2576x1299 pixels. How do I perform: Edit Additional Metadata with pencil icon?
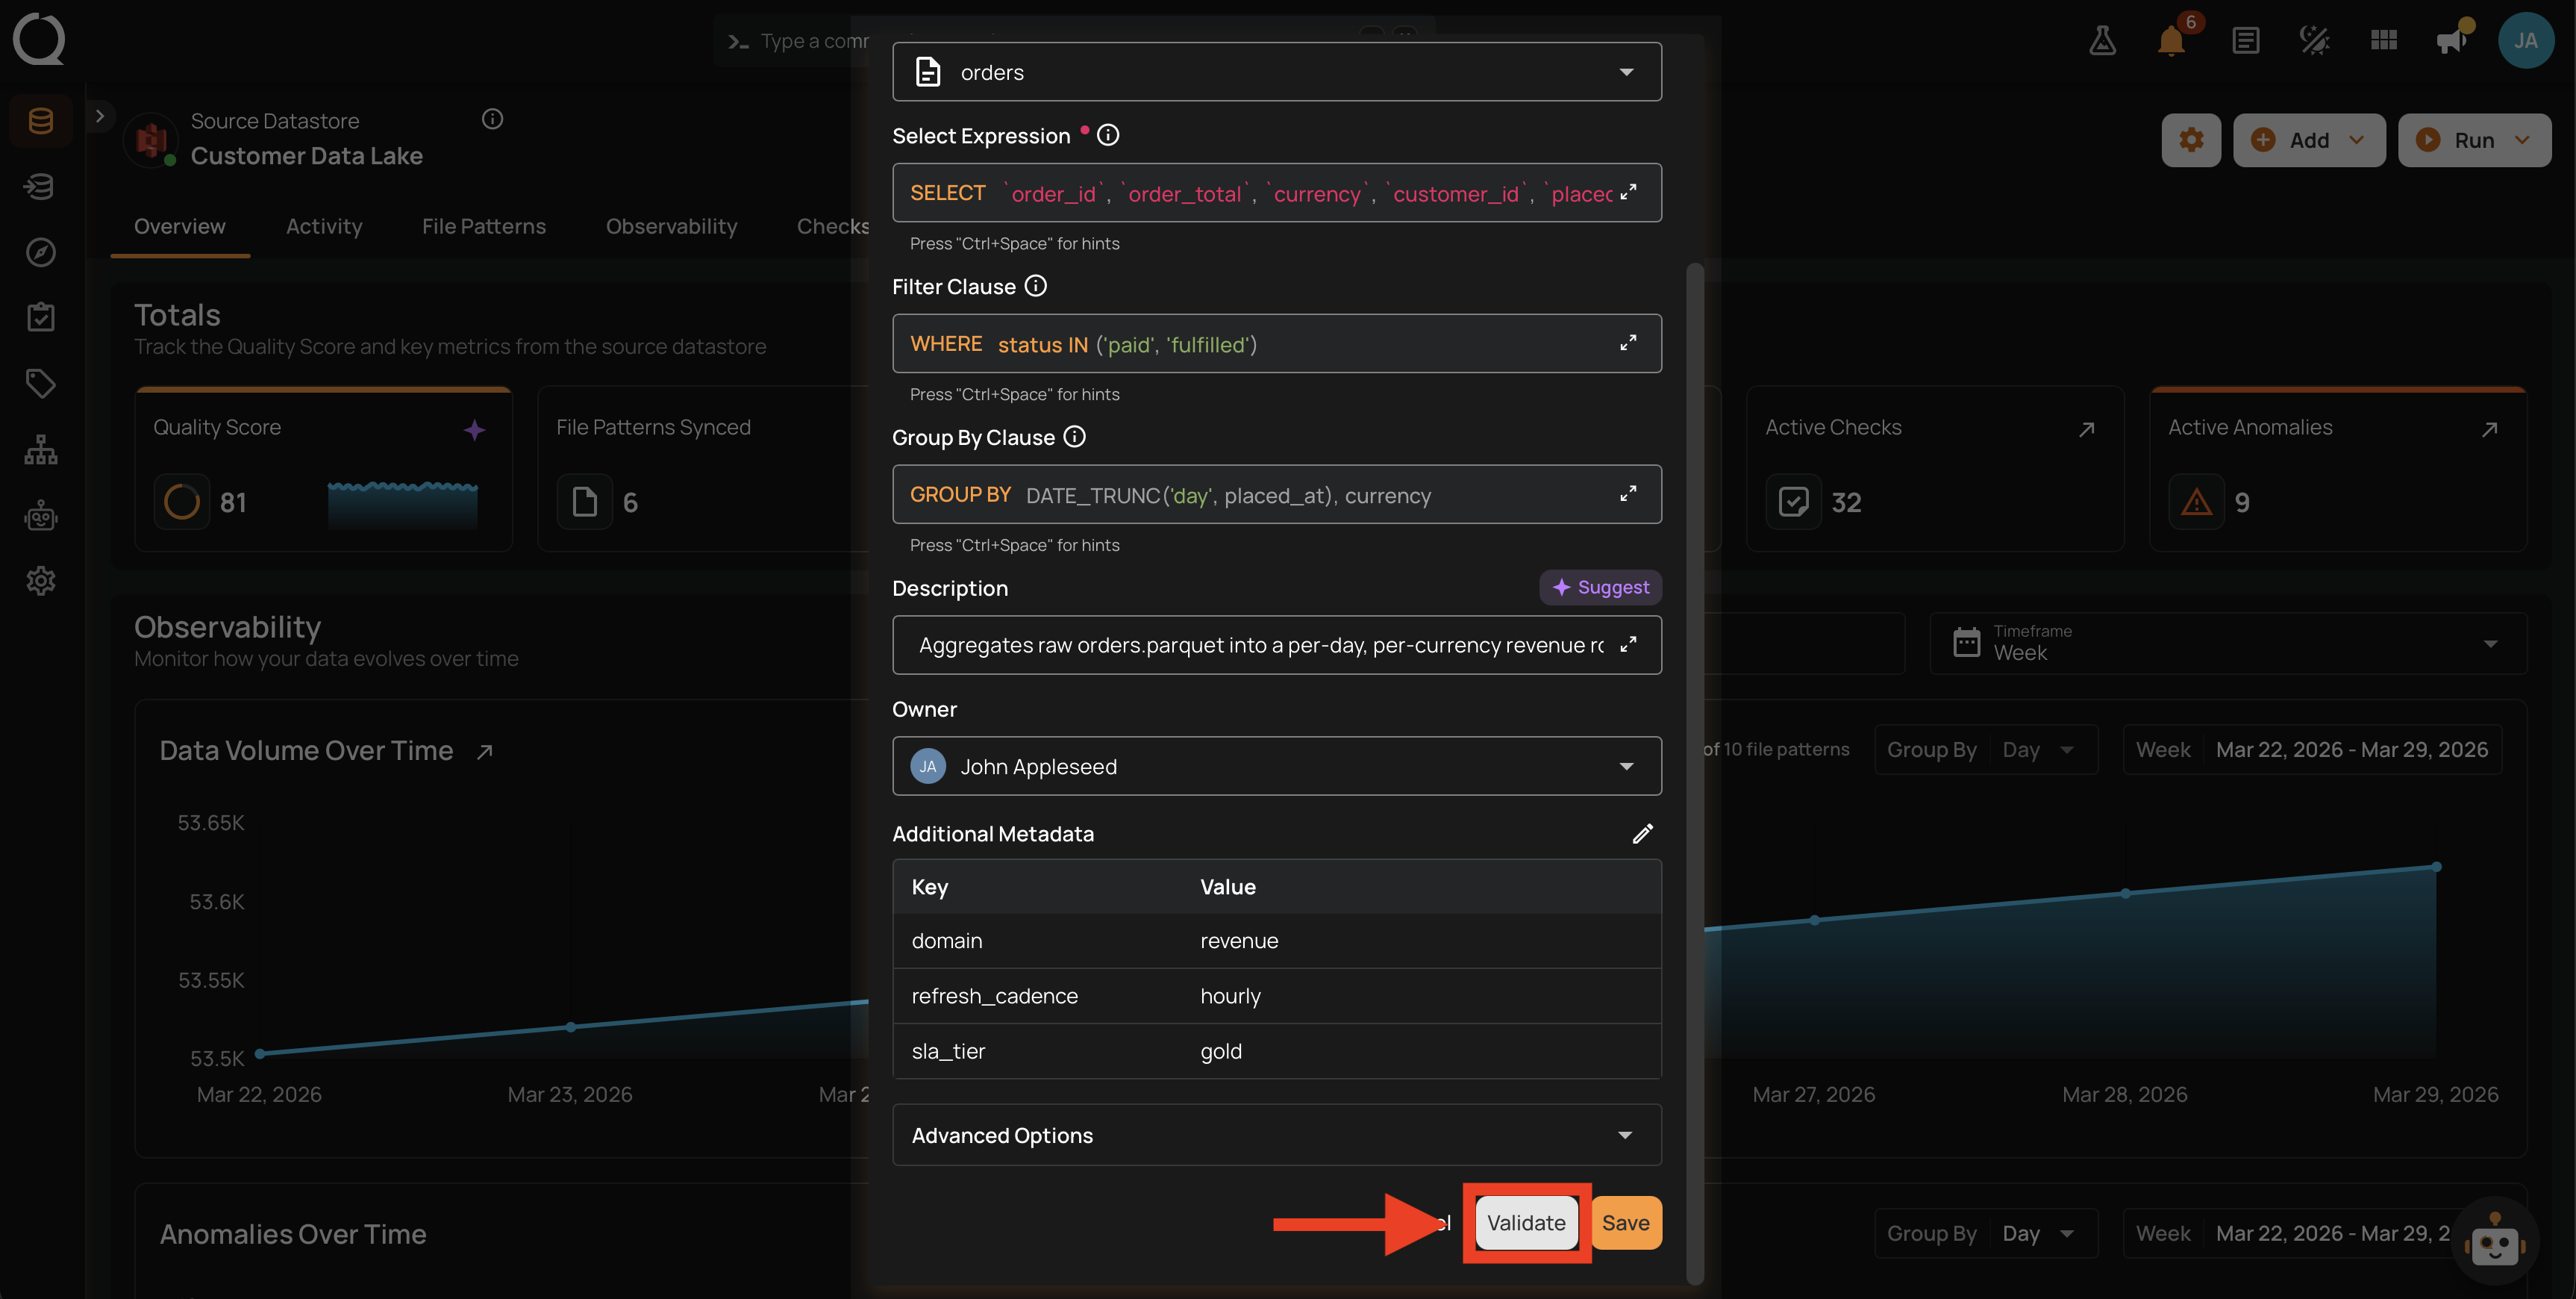[x=1642, y=834]
